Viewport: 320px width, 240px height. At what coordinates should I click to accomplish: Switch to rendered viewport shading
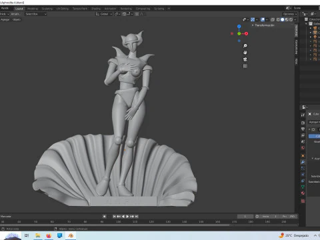291,19
